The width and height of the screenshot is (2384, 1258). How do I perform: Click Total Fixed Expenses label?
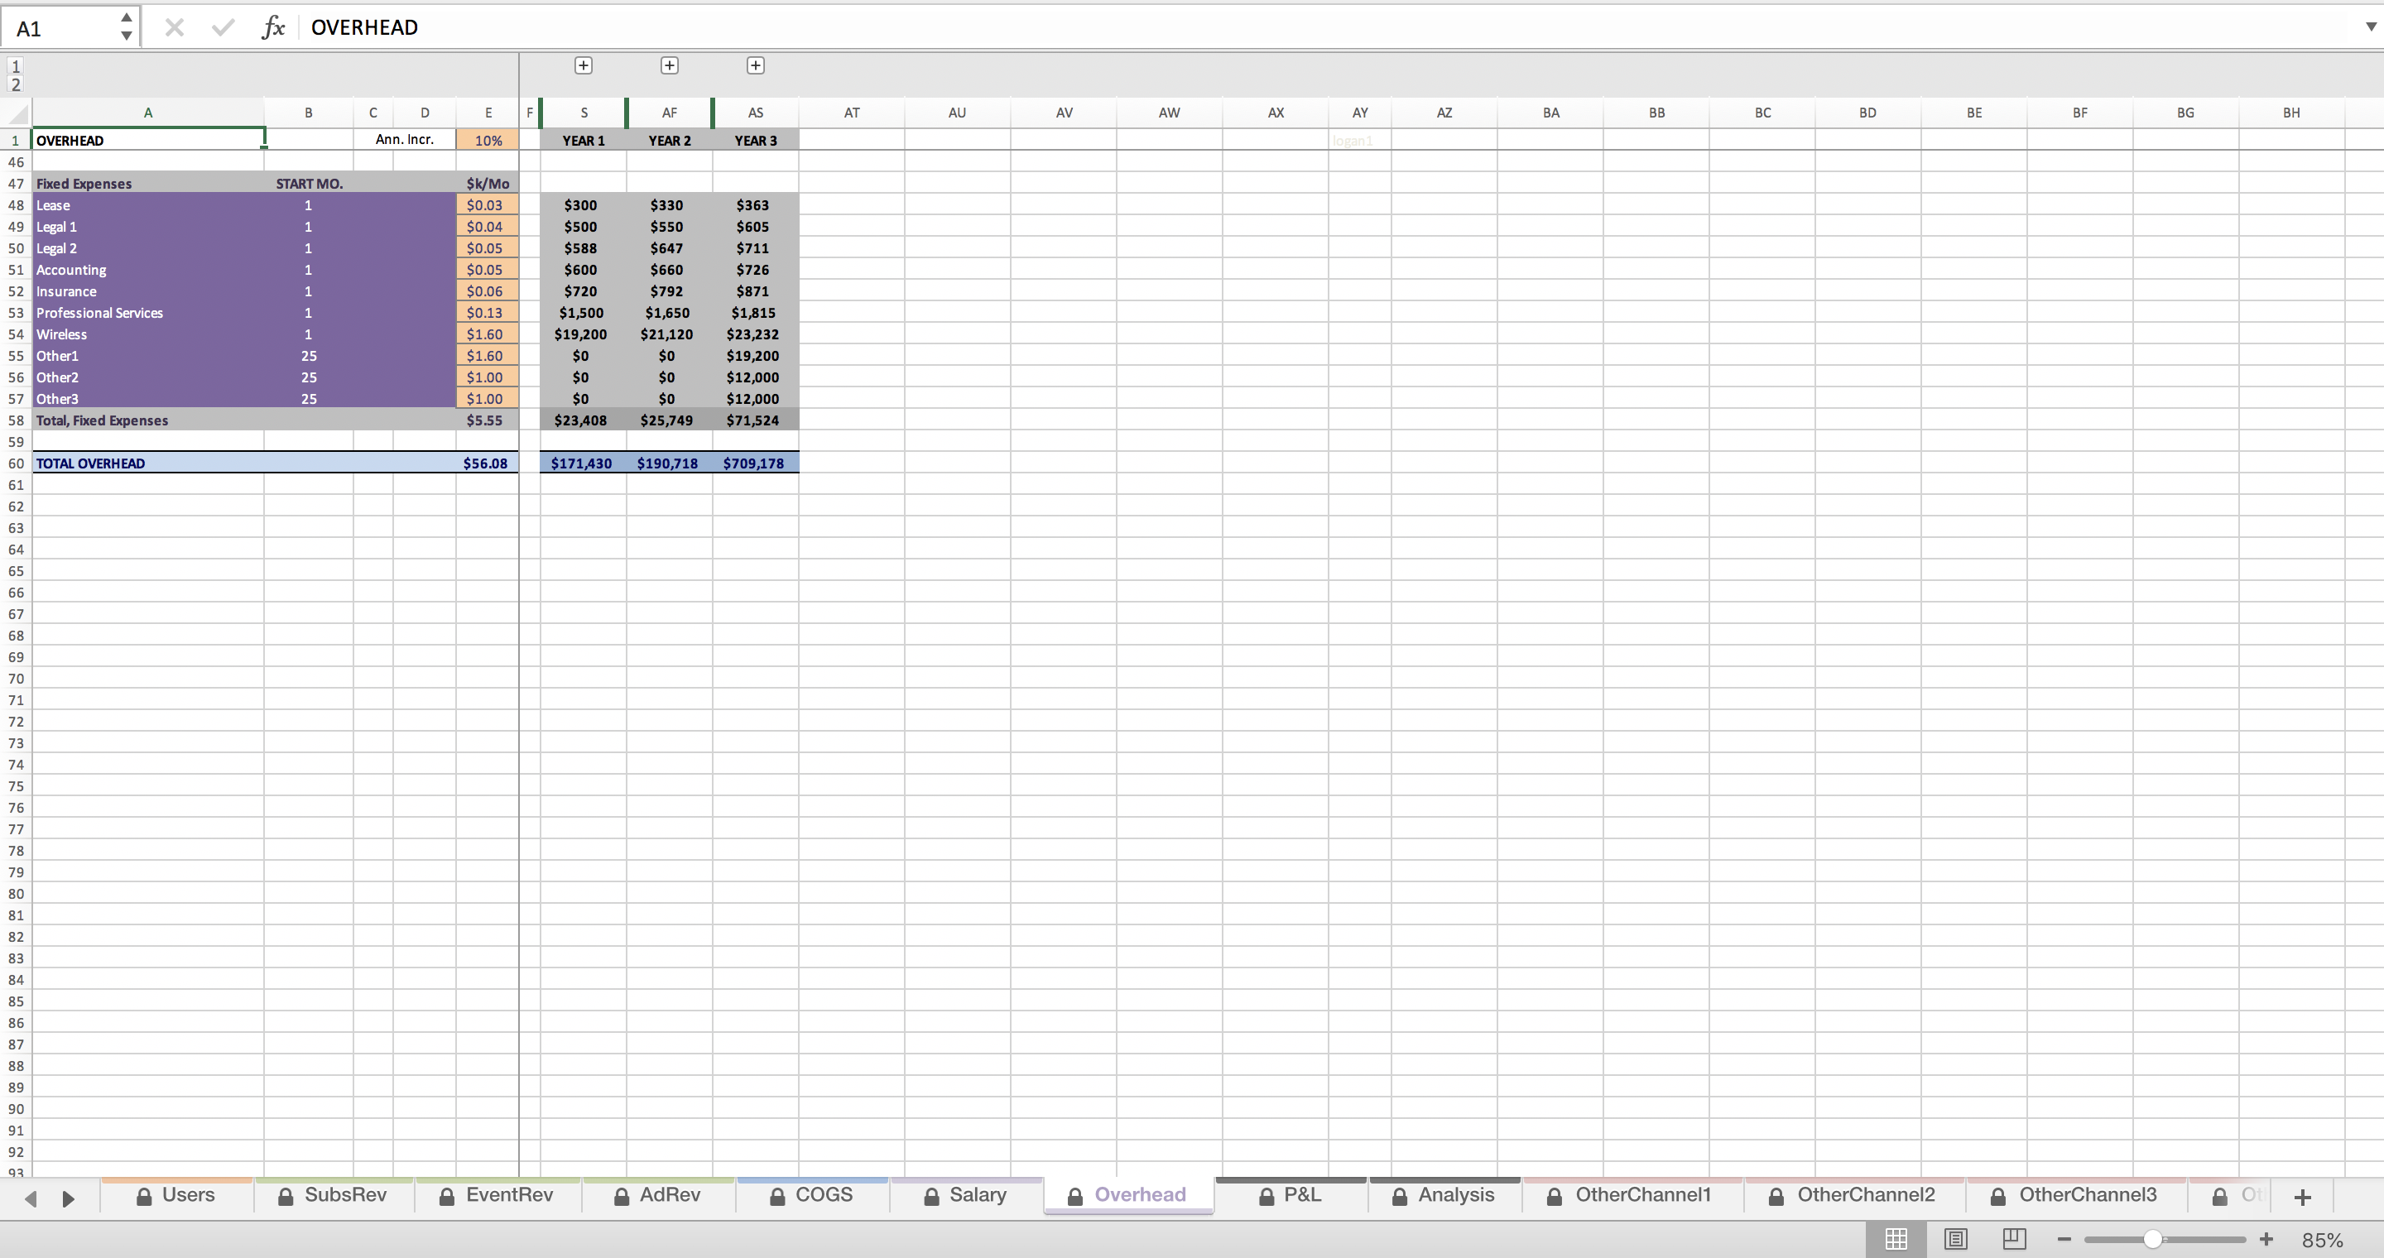click(x=102, y=420)
